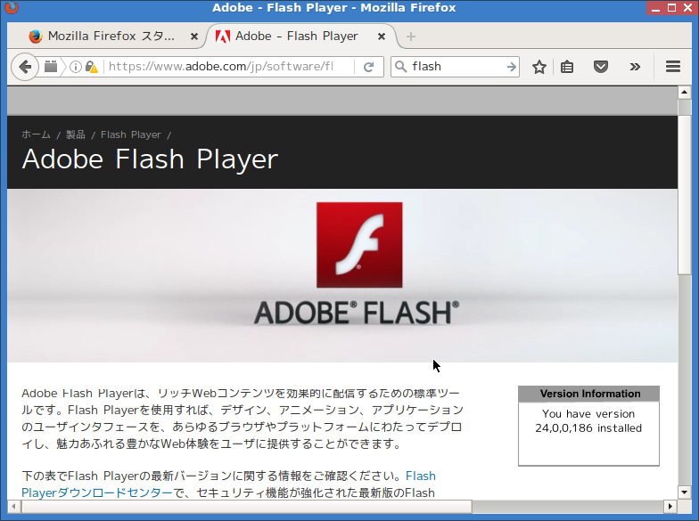Click the horizontal scrollbar thumb

tap(246, 506)
